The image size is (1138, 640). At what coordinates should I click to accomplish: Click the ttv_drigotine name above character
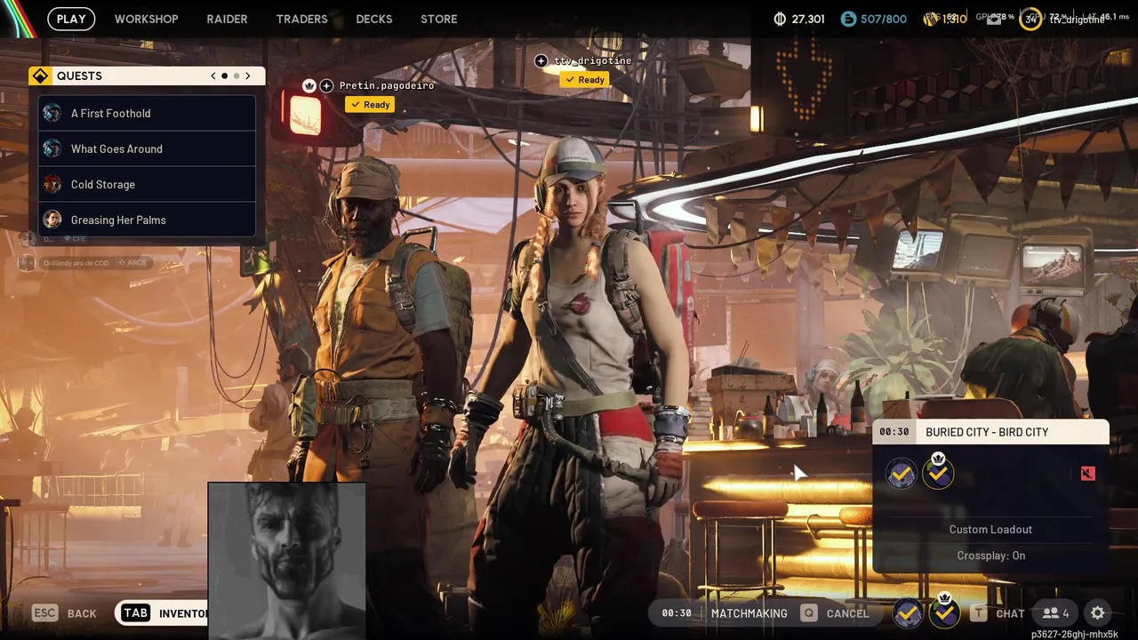[x=592, y=60]
